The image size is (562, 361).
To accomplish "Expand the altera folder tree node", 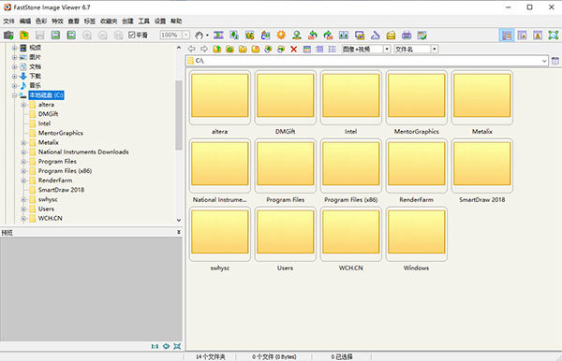I will [x=23, y=105].
